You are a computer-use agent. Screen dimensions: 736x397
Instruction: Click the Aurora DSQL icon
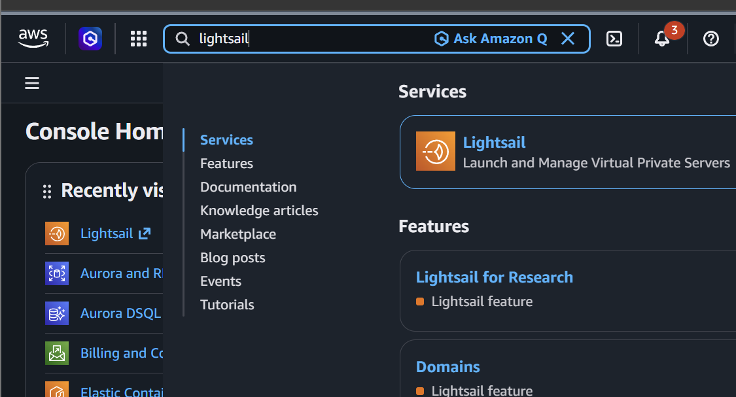57,313
